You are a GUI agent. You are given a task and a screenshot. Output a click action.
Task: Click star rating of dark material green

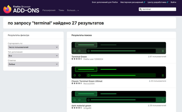click(77, 108)
